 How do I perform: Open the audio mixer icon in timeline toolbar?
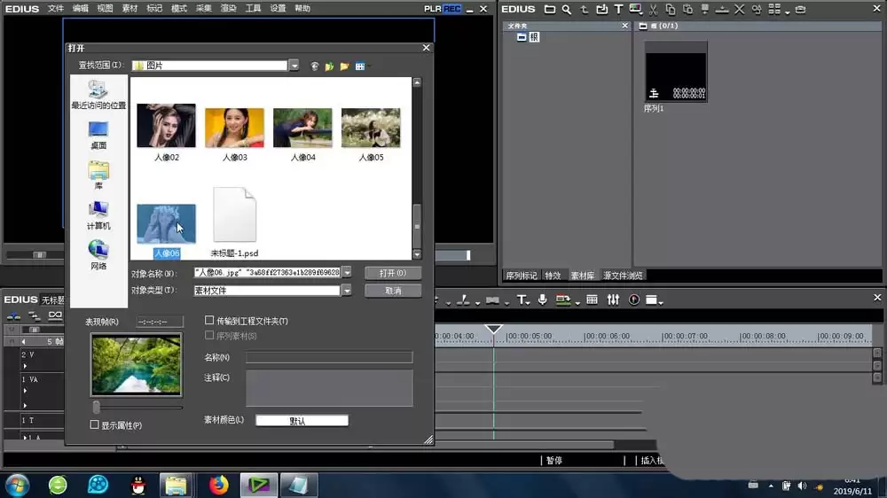pos(613,300)
